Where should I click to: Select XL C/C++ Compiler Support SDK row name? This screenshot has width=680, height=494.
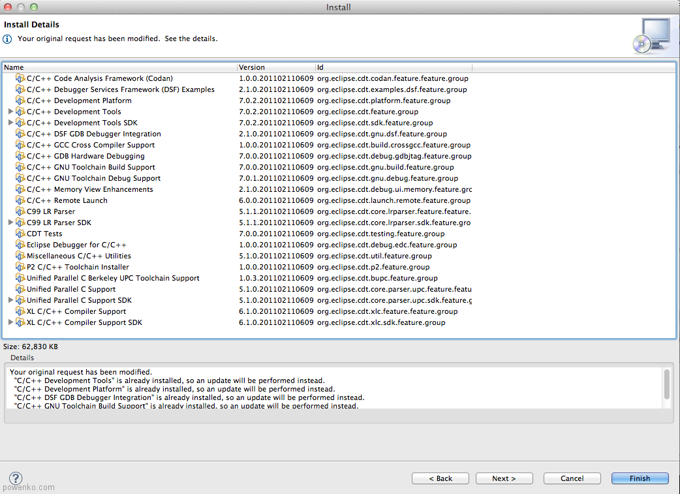coord(84,322)
